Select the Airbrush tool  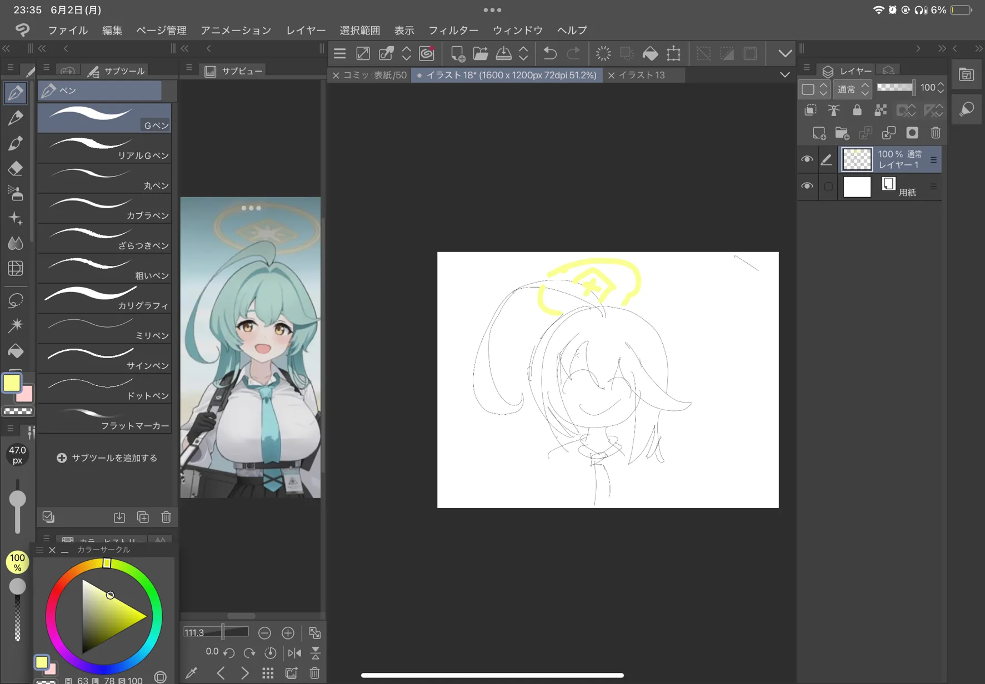point(16,193)
